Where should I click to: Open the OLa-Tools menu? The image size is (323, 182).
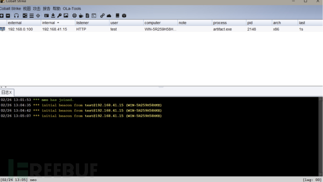pyautogui.click(x=72, y=8)
